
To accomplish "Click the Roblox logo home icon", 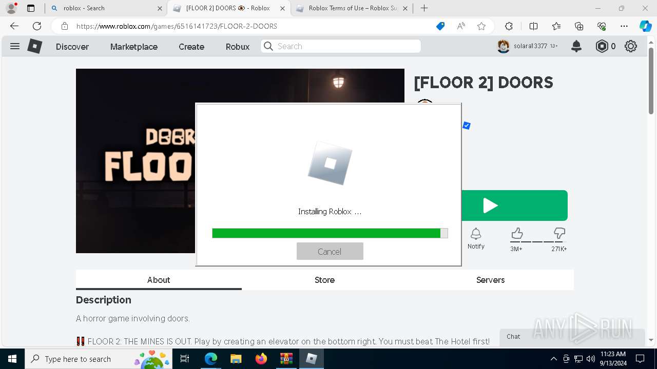I will [34, 46].
